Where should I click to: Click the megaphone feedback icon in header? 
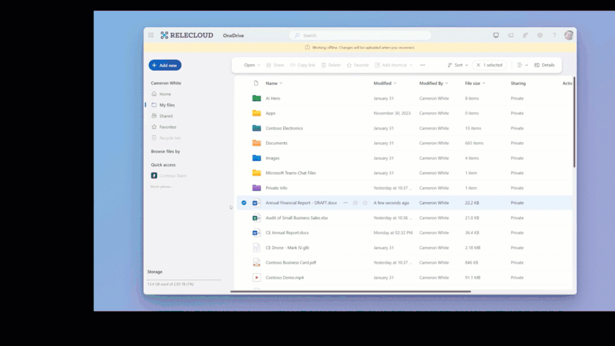pyautogui.click(x=511, y=35)
